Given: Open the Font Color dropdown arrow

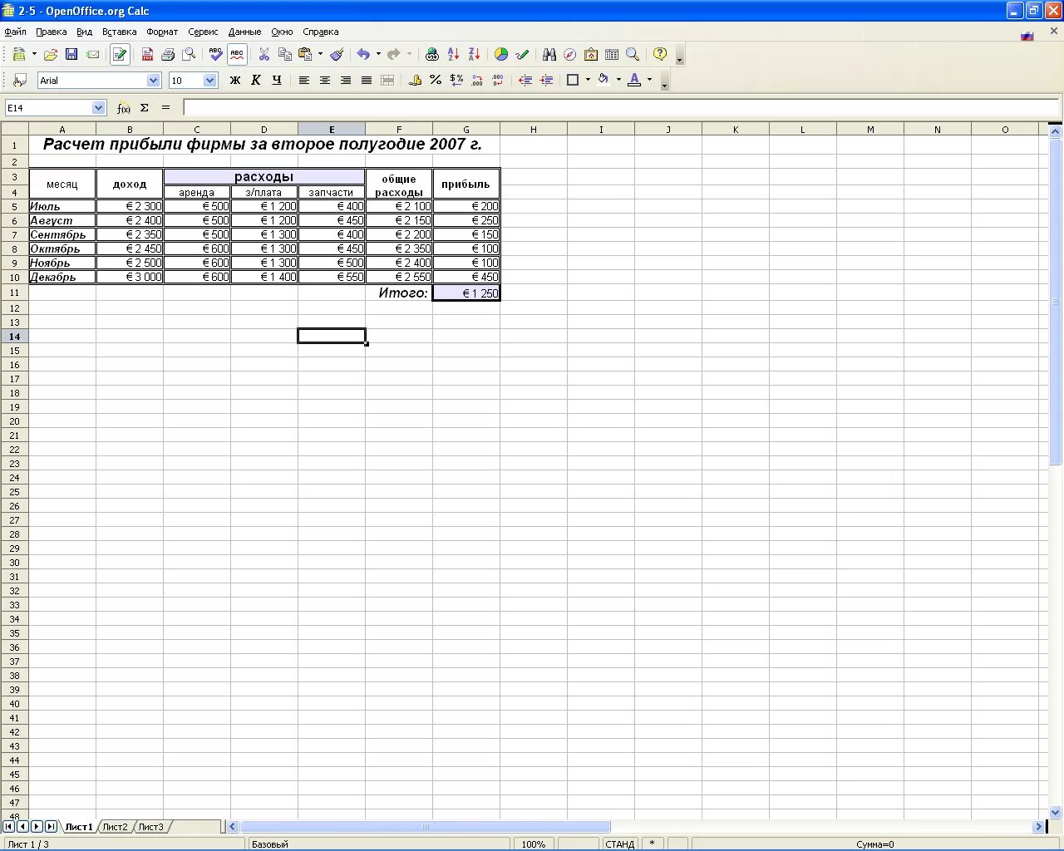Looking at the screenshot, I should (x=650, y=80).
